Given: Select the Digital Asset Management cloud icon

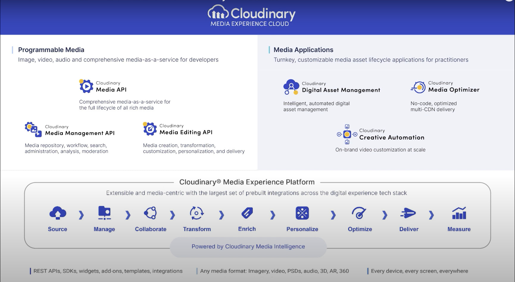Looking at the screenshot, I should (x=291, y=87).
